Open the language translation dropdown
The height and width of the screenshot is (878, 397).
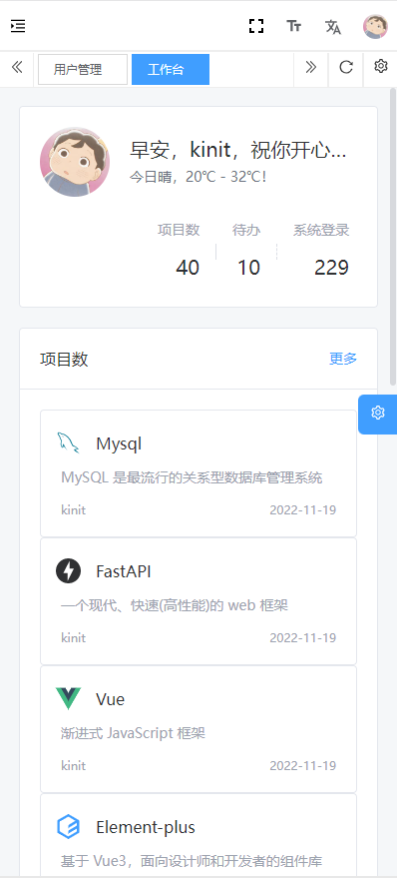(x=333, y=26)
